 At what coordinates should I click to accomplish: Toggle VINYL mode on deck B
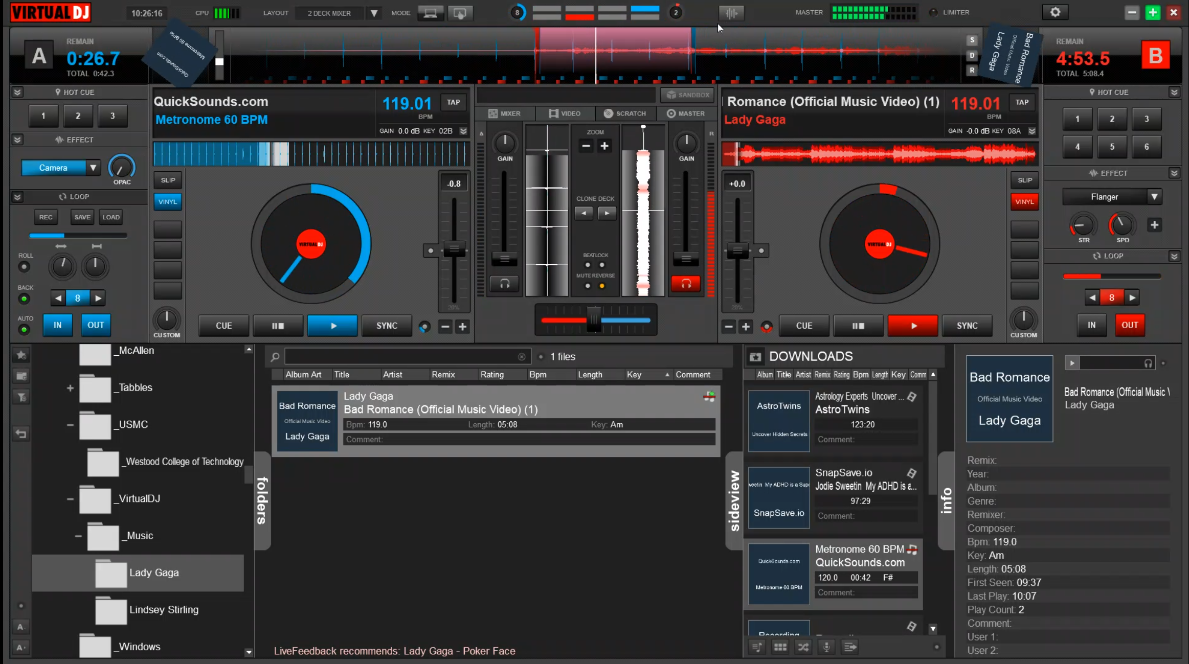tap(1024, 202)
